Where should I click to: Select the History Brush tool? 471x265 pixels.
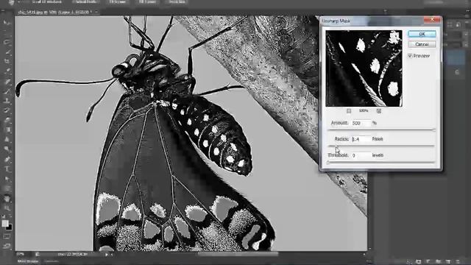coord(7,110)
